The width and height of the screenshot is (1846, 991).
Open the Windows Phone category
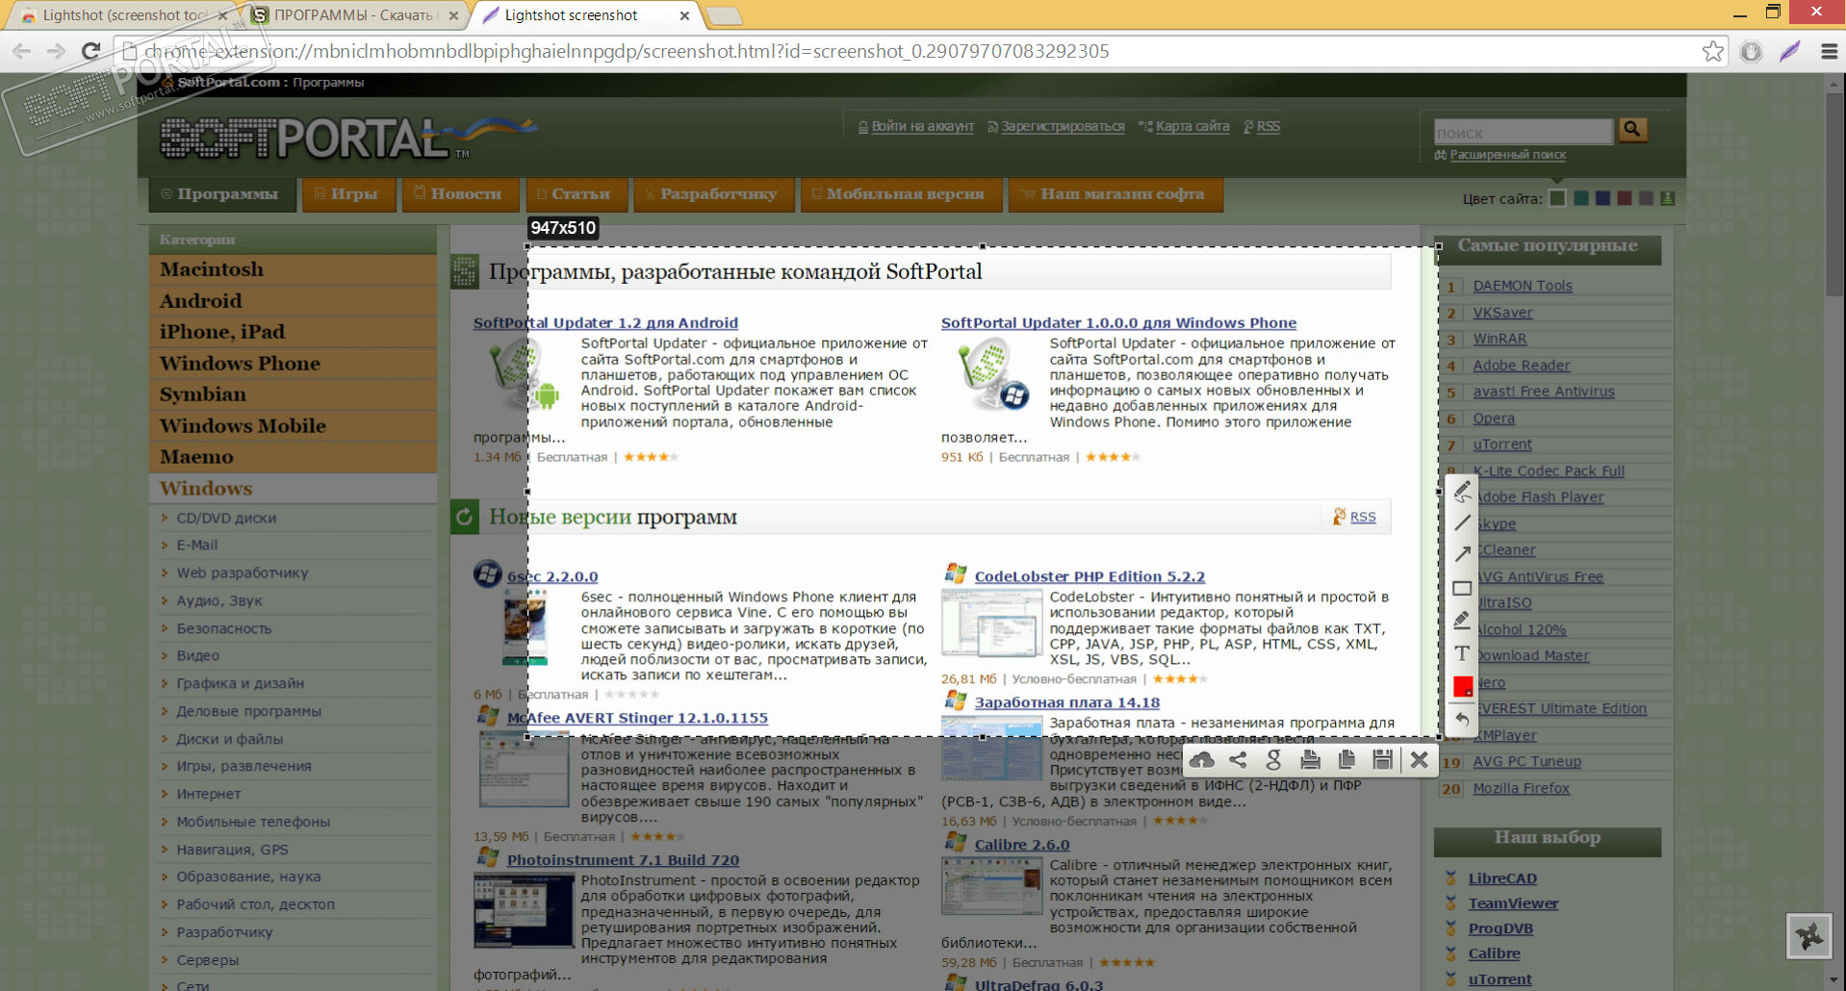pos(293,364)
